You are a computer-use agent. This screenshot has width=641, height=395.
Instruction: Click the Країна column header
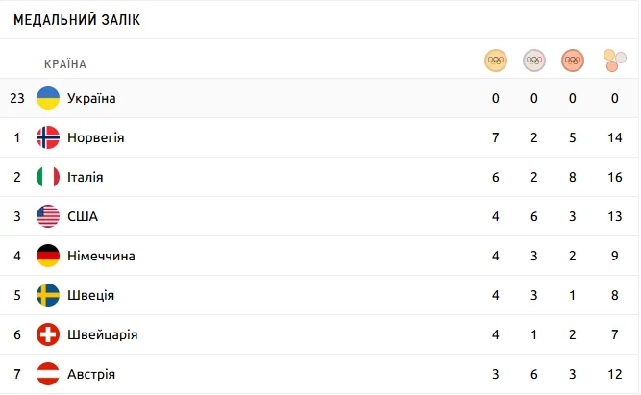65,64
